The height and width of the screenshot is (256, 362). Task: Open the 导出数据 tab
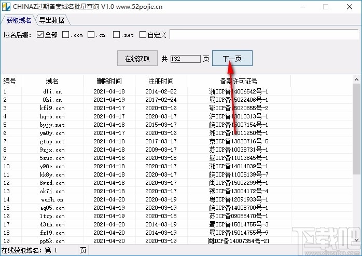(x=52, y=20)
